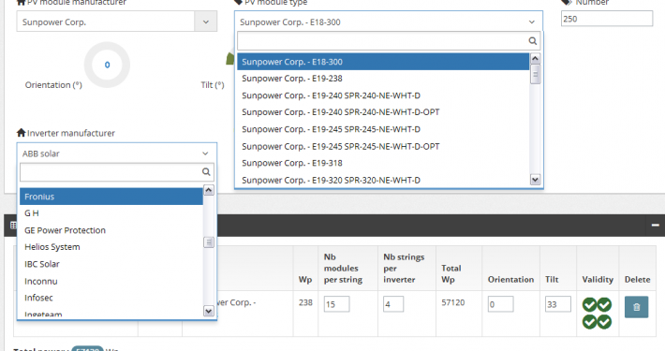Click the orientation circular dial showing 0

107,65
